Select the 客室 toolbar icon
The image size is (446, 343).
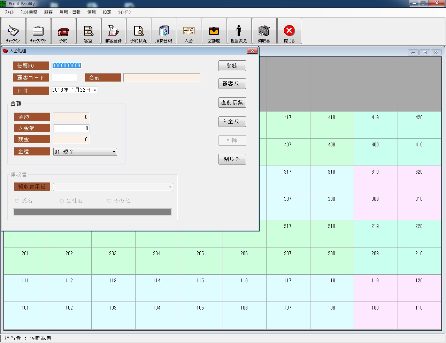89,31
